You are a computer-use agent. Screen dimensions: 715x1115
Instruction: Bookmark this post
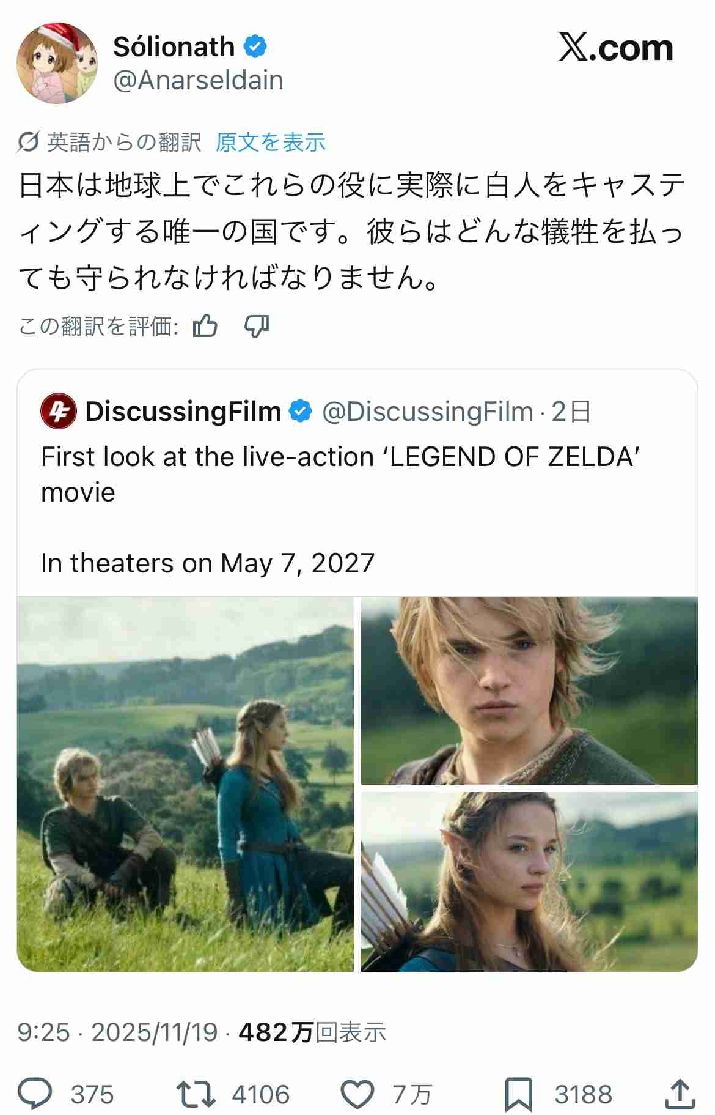click(518, 1094)
